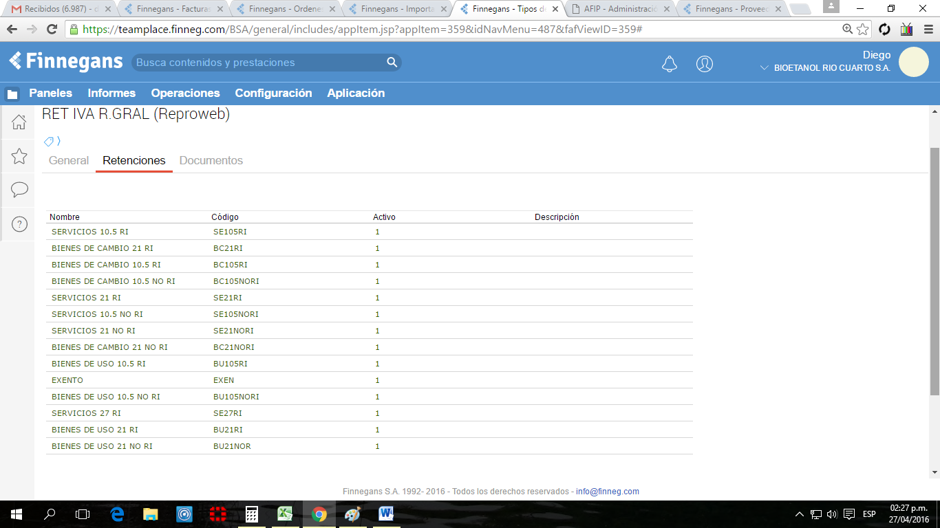Select the SERVICIOS 27 RI row
Screen dimensions: 940x528
(369, 413)
